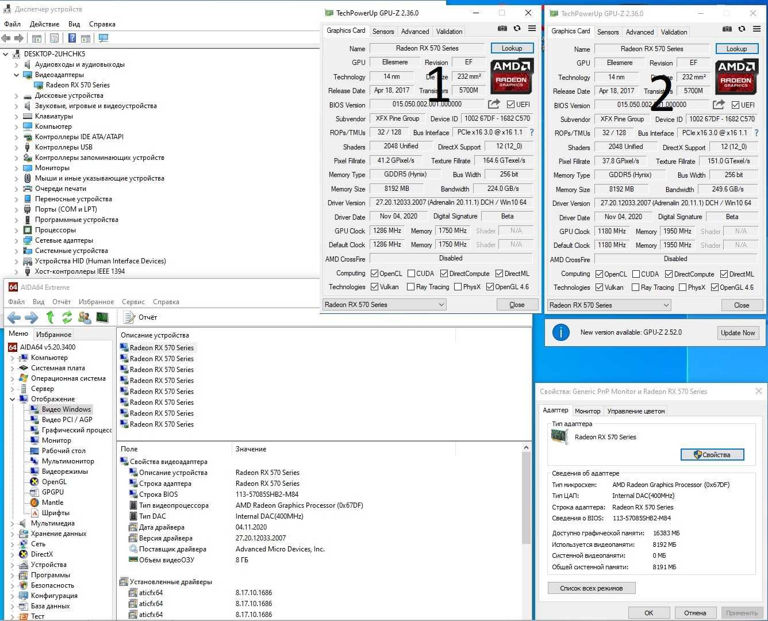The image size is (768, 621).
Task: Click the scan hardware monitor icon in Device Manager toolbar
Action: [x=103, y=39]
